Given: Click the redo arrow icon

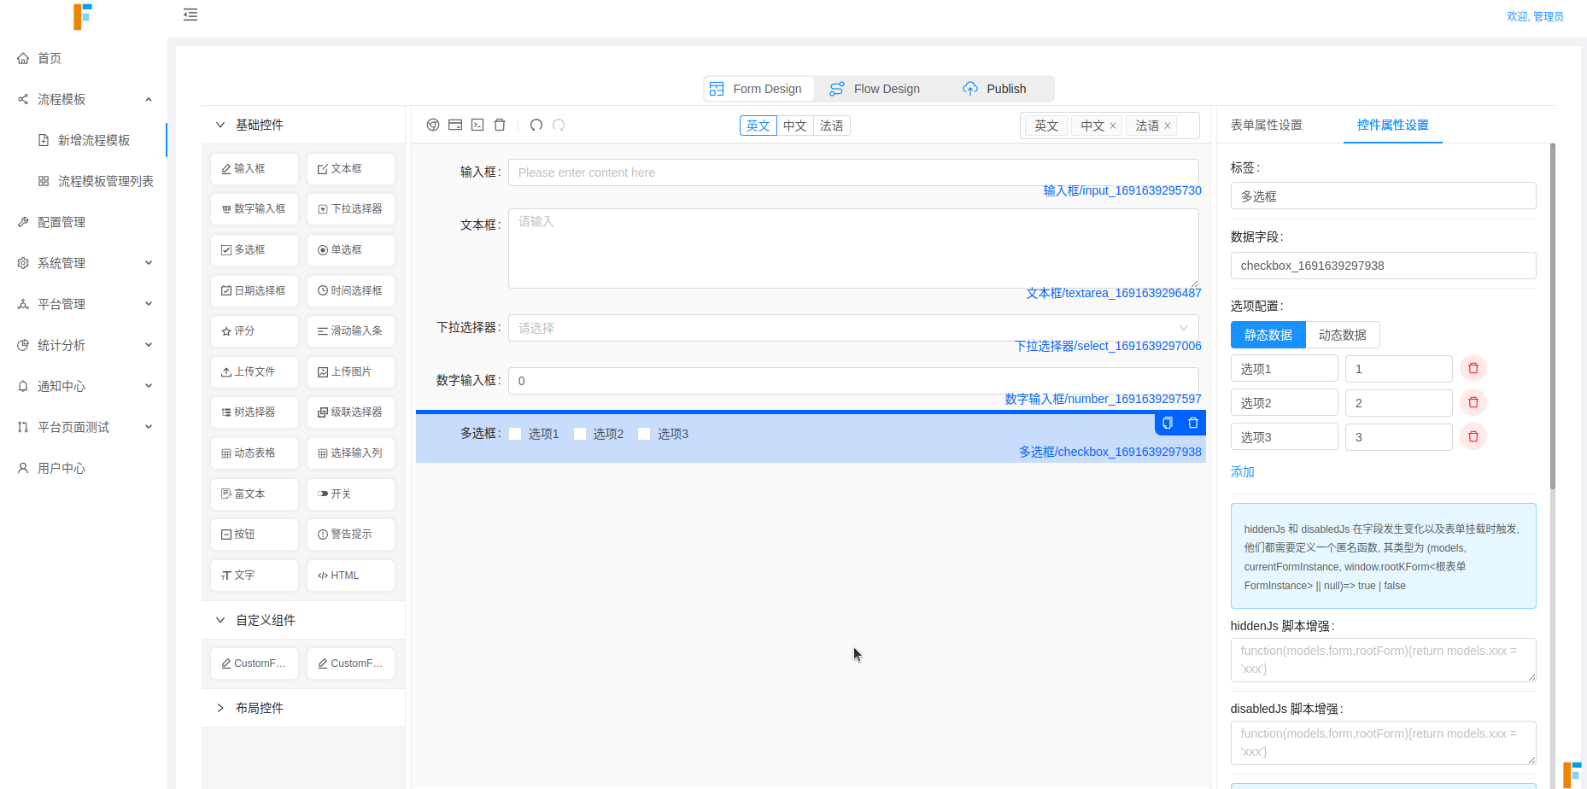Looking at the screenshot, I should (x=559, y=125).
